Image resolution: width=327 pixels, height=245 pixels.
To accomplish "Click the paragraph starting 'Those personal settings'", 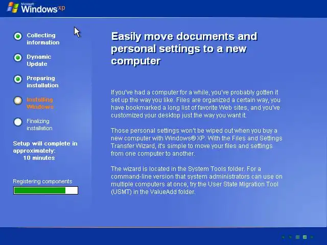I will 196,142.
